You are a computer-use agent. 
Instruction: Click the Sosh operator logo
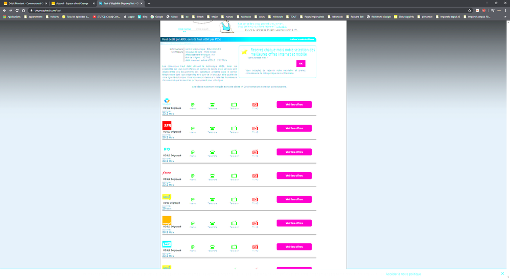[167, 244]
